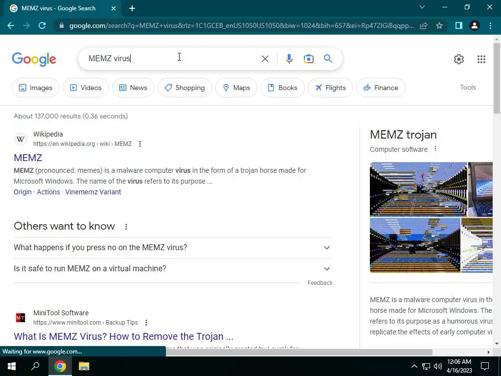Open Chrome's three-dot menu
This screenshot has height=376, width=501.
[490, 25]
